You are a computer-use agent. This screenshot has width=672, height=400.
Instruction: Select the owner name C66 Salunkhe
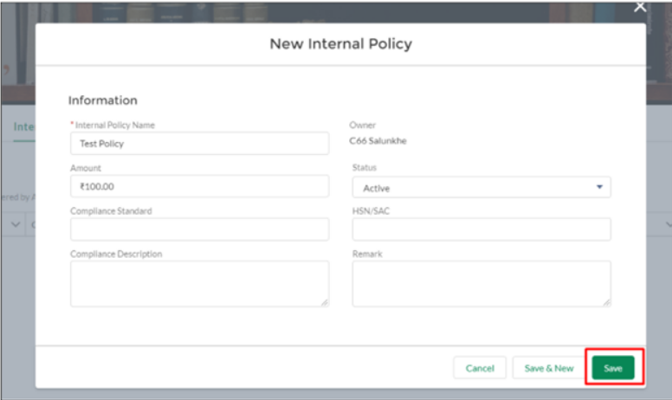point(378,141)
